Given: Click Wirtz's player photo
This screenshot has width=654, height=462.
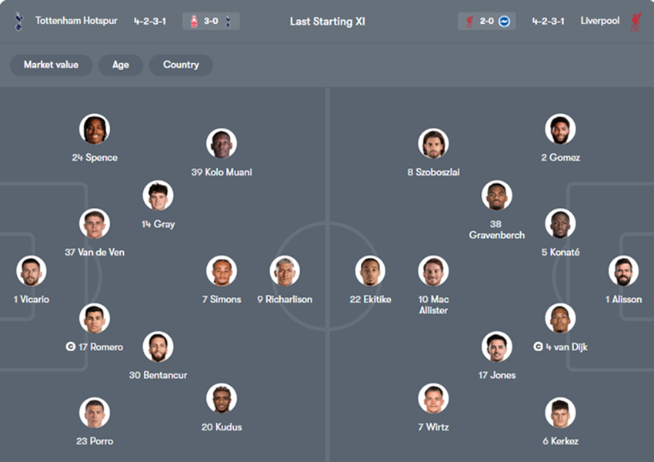Looking at the screenshot, I should click(433, 398).
